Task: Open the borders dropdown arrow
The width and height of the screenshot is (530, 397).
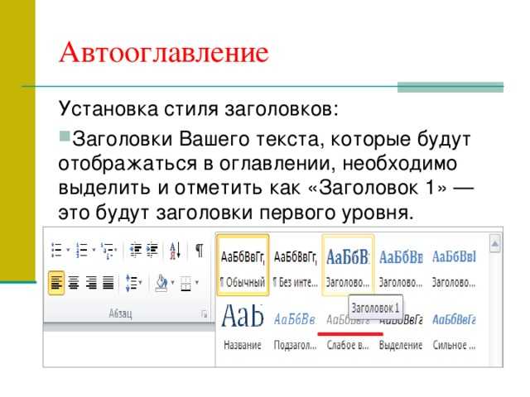Action: pyautogui.click(x=197, y=282)
